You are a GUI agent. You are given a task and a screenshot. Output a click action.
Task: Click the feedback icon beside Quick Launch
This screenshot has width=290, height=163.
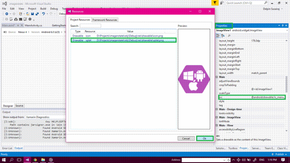[222, 3]
